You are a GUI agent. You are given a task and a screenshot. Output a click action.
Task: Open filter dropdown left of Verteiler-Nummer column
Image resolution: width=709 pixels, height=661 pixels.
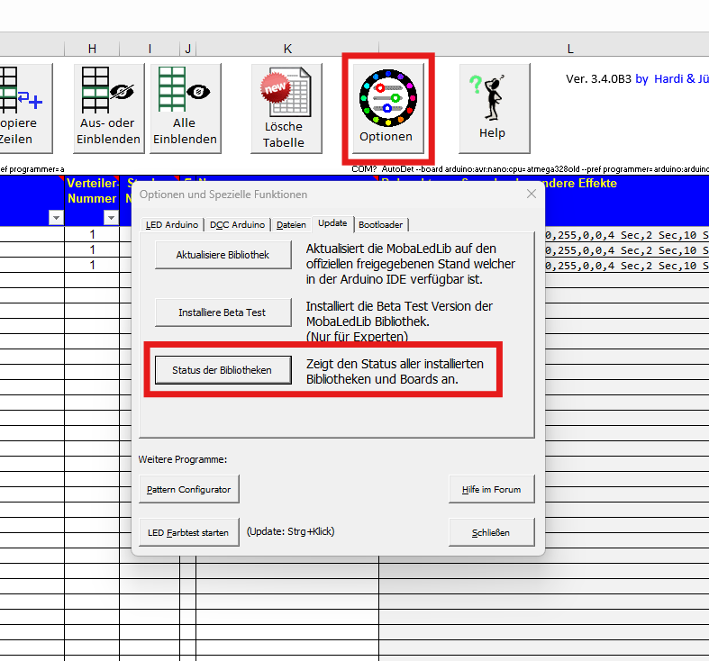tap(56, 217)
